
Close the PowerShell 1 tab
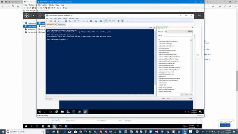55,25
